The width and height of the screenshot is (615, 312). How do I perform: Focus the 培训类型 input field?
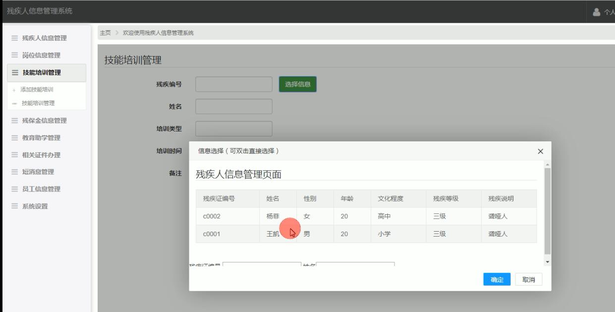click(x=234, y=129)
